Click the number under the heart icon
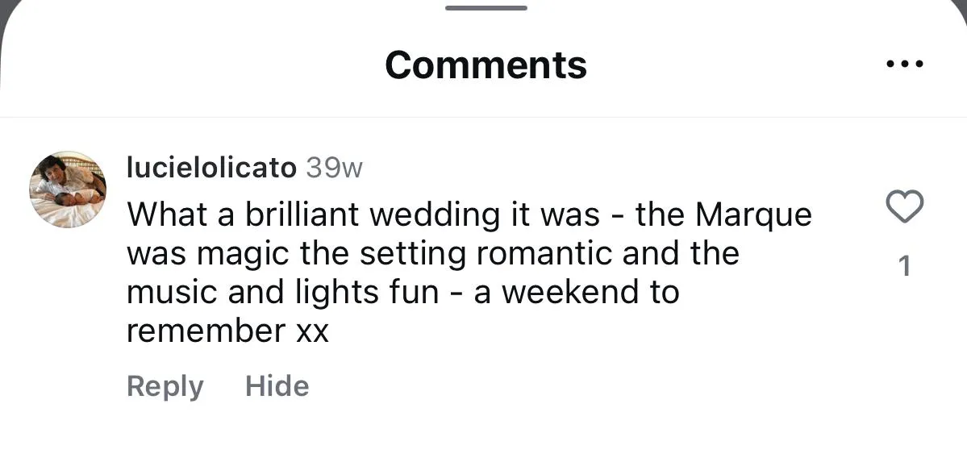 click(904, 265)
